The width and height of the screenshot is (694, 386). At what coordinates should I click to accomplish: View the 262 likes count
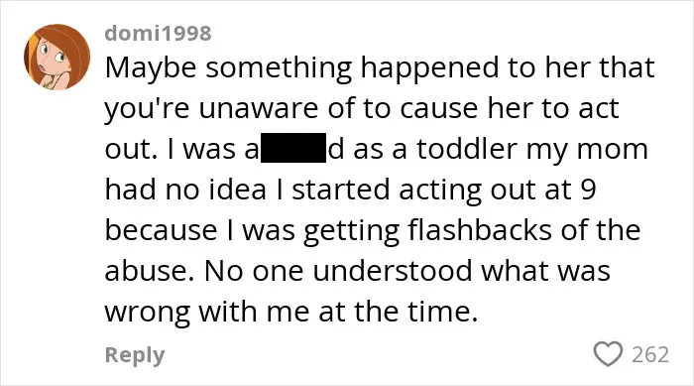pyautogui.click(x=650, y=354)
